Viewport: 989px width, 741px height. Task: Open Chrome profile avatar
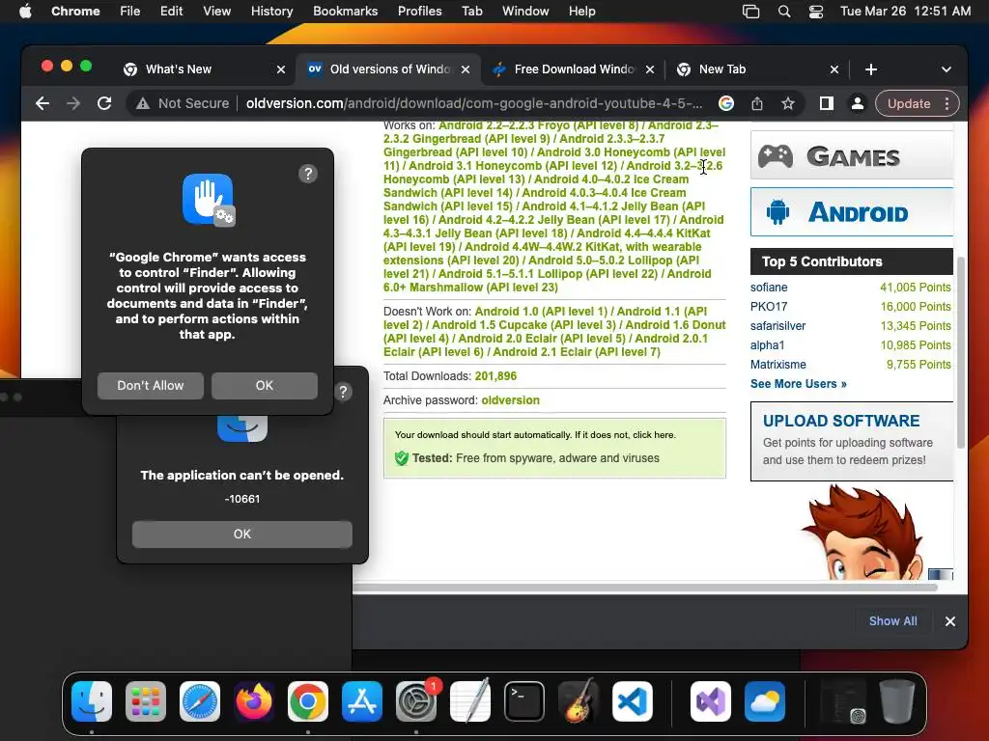click(858, 103)
